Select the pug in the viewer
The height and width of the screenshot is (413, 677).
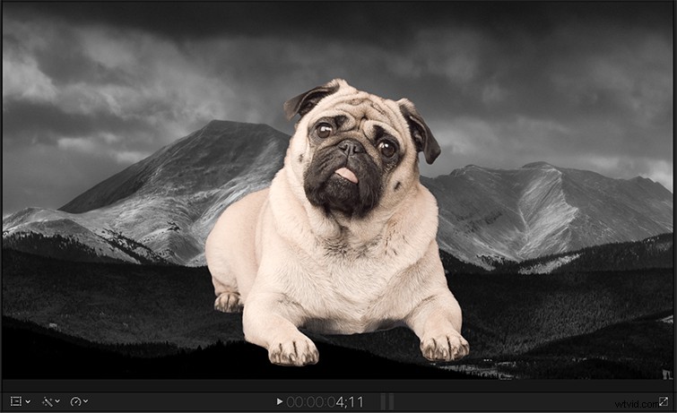(x=338, y=224)
